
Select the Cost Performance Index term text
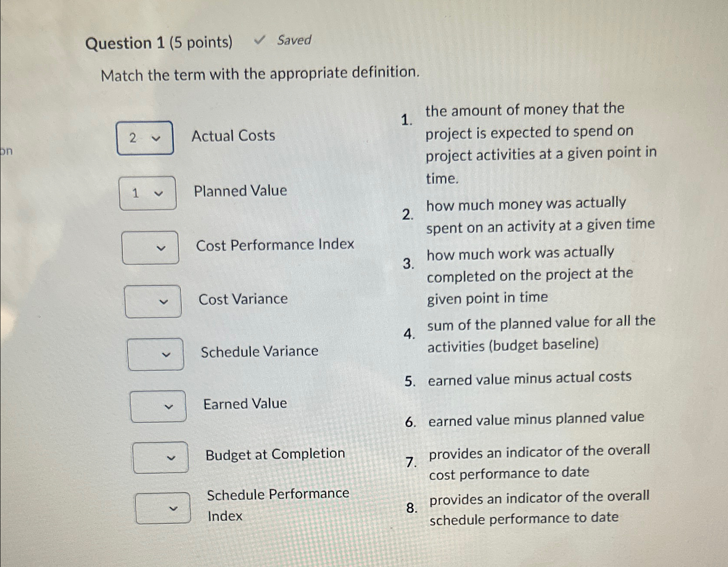click(x=275, y=245)
